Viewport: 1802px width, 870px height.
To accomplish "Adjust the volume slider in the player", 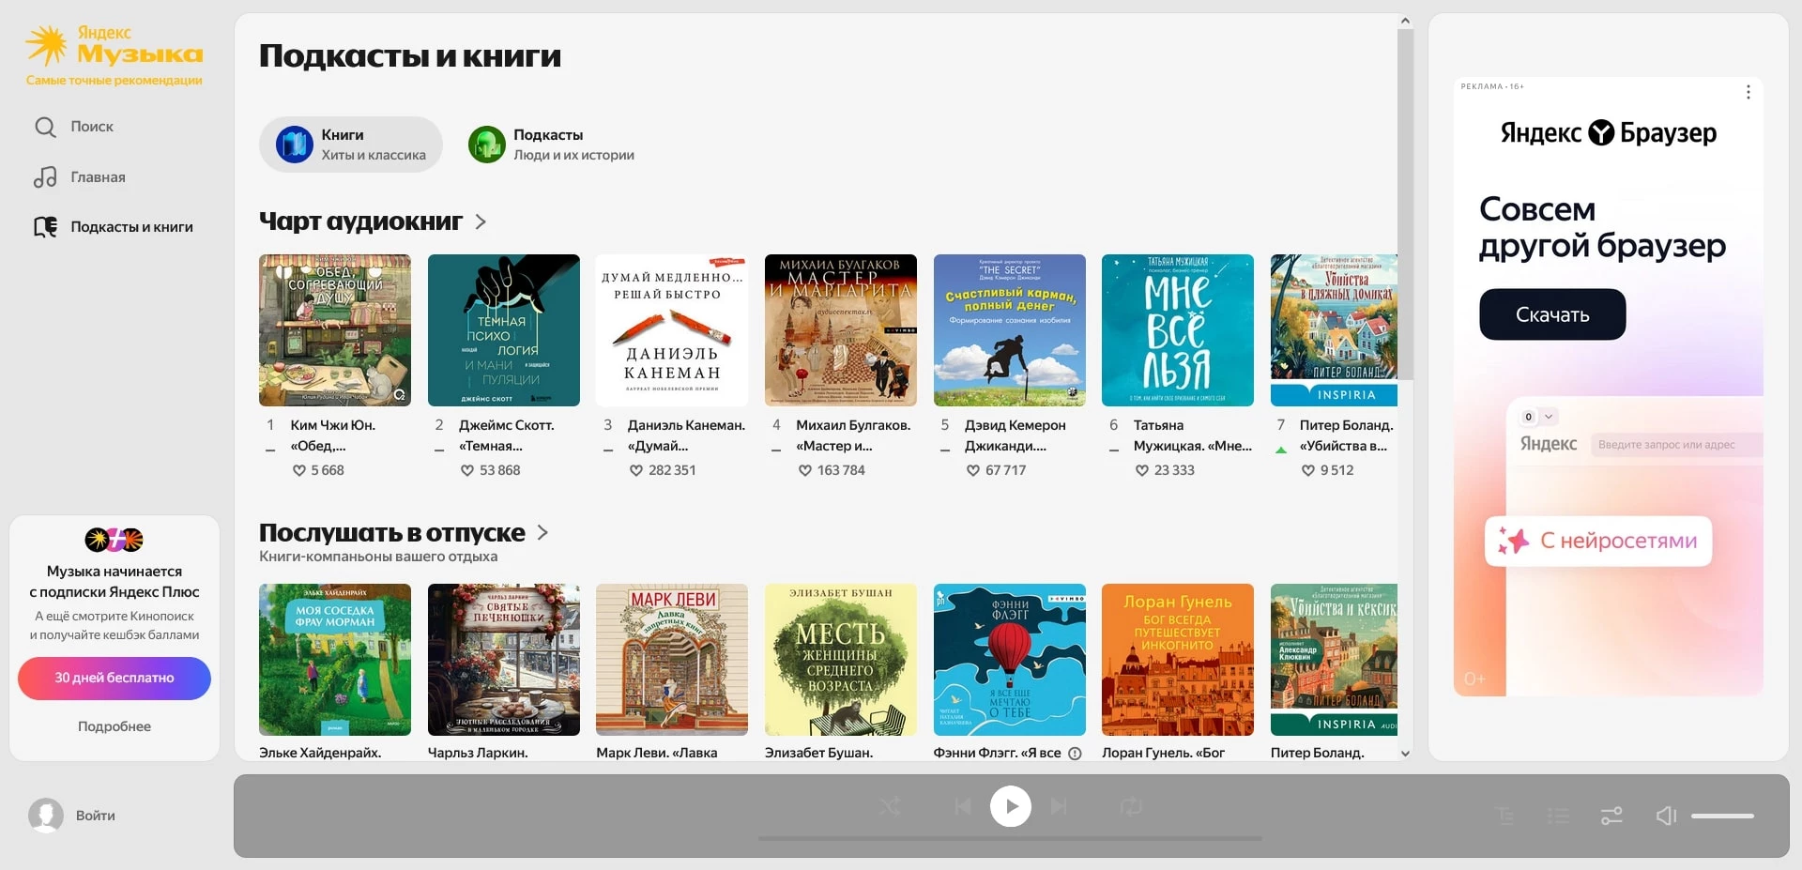I will pyautogui.click(x=1722, y=816).
